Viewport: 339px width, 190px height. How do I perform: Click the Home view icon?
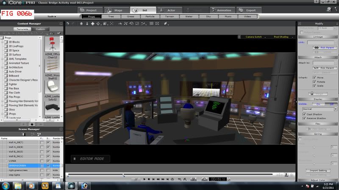[81, 24]
